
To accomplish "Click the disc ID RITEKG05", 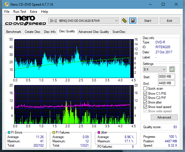I will click(x=163, y=47).
